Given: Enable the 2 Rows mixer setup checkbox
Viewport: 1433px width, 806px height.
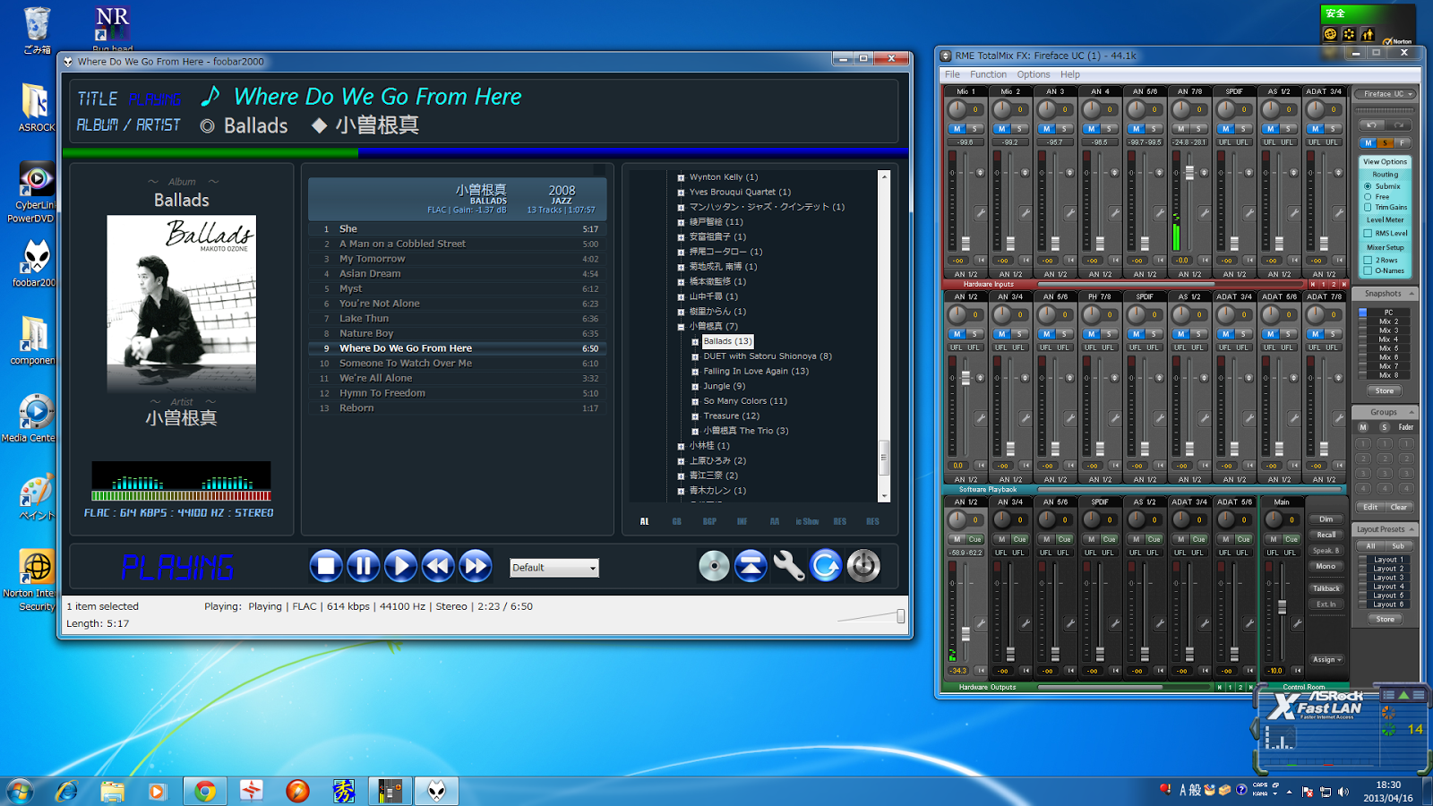Looking at the screenshot, I should [1368, 261].
